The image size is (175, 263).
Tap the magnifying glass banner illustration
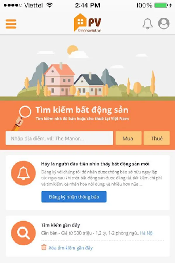[x=21, y=118]
